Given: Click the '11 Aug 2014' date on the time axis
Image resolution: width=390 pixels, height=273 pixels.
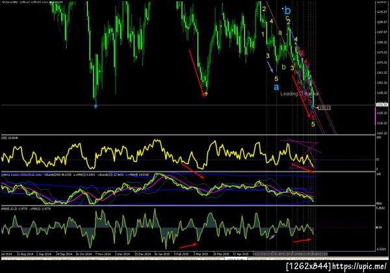Looking at the screenshot, I should [25, 254].
